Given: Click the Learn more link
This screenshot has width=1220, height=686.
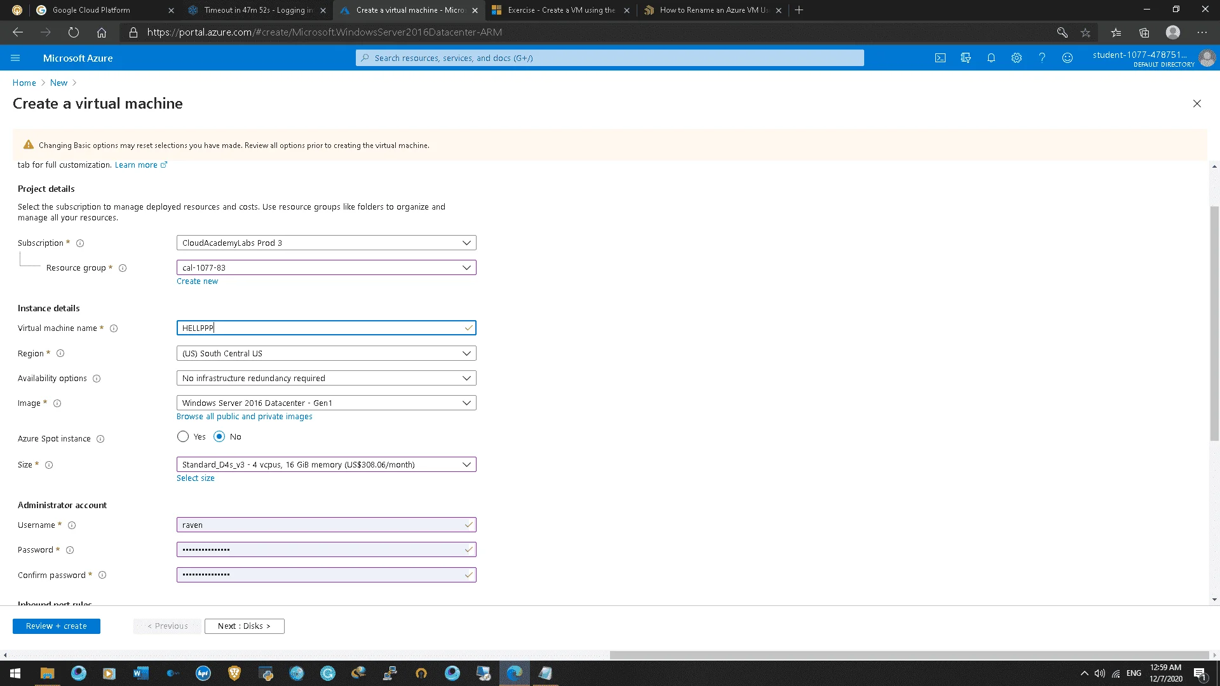Looking at the screenshot, I should click(140, 165).
